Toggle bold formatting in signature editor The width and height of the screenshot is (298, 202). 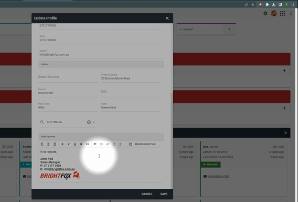[x=62, y=144]
